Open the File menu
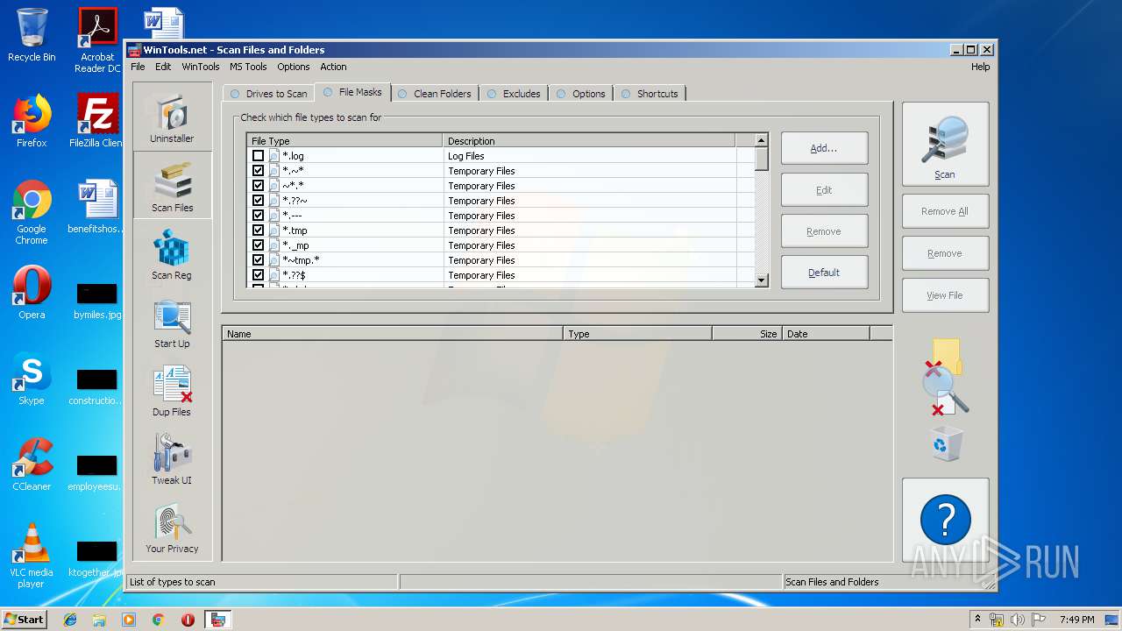This screenshot has height=631, width=1122. [138, 67]
